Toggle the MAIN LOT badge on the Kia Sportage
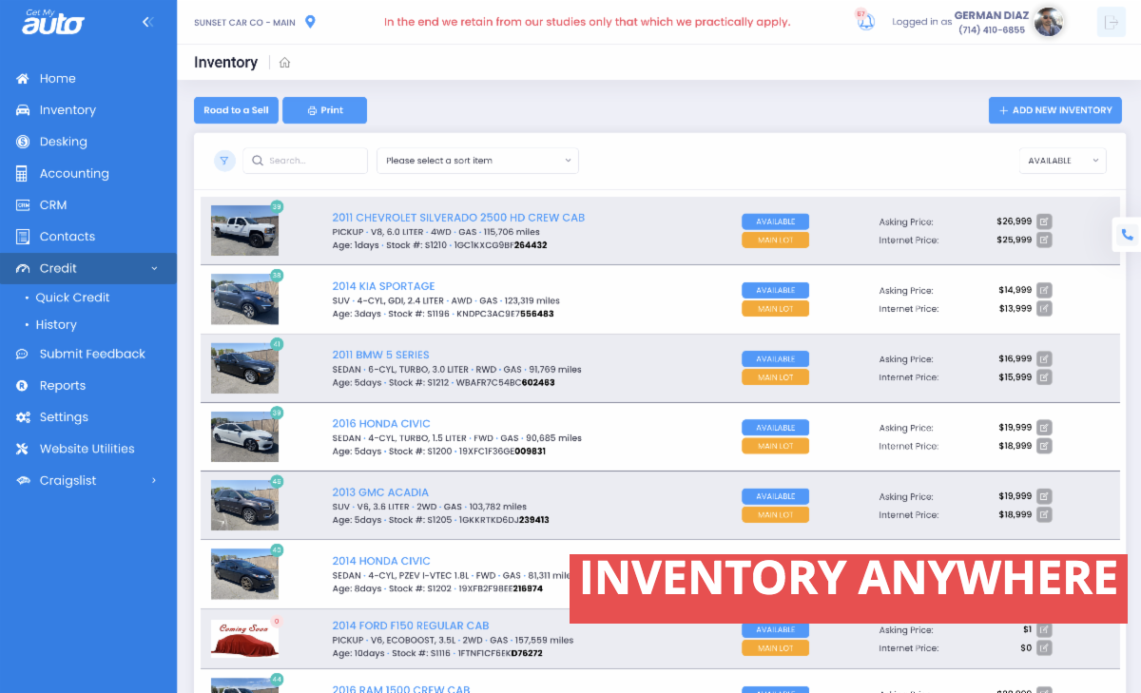The width and height of the screenshot is (1141, 693). pos(775,308)
